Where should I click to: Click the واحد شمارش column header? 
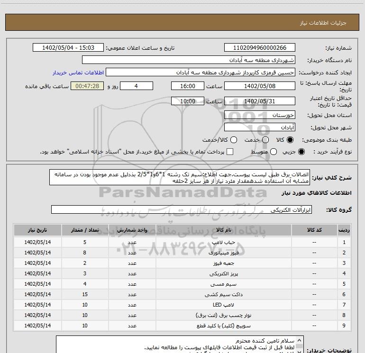[x=132, y=230]
